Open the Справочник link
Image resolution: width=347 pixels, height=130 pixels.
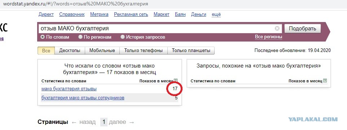click(72, 14)
